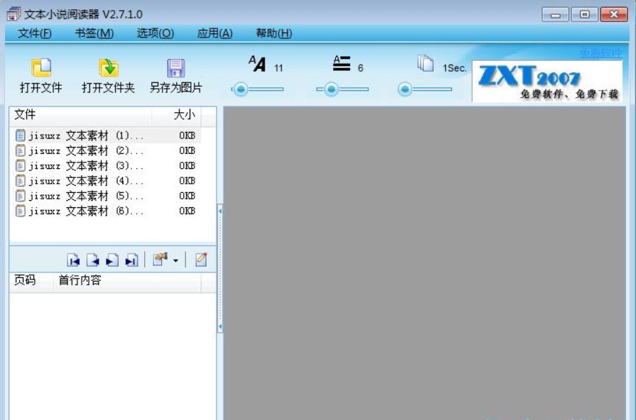Click the 0KB size of 文本素材 (6)

pos(187,211)
